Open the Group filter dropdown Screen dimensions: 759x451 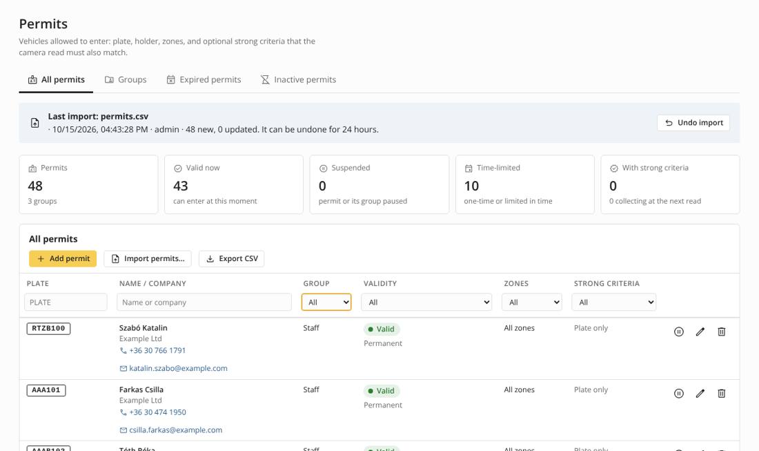point(326,303)
